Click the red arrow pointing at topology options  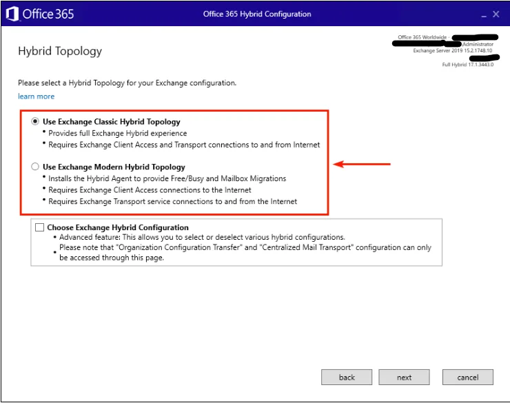click(362, 164)
